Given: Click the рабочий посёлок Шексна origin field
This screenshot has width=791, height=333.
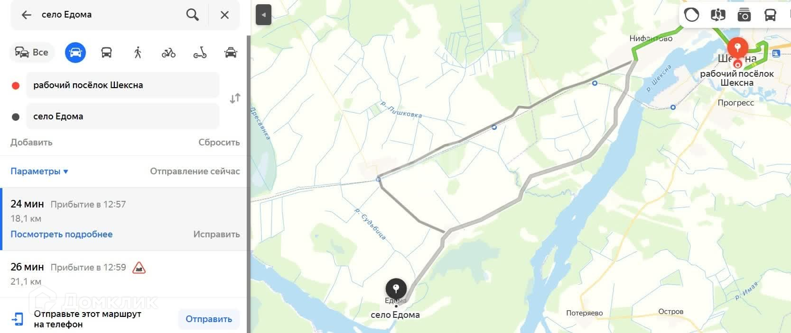Looking at the screenshot, I should pos(122,85).
